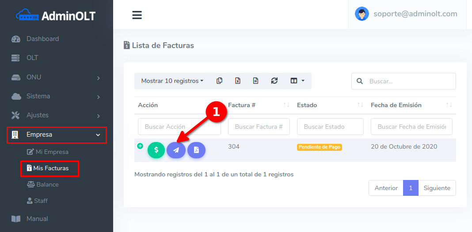Download invoice 304 as PDF
472x232 pixels.
[196, 150]
